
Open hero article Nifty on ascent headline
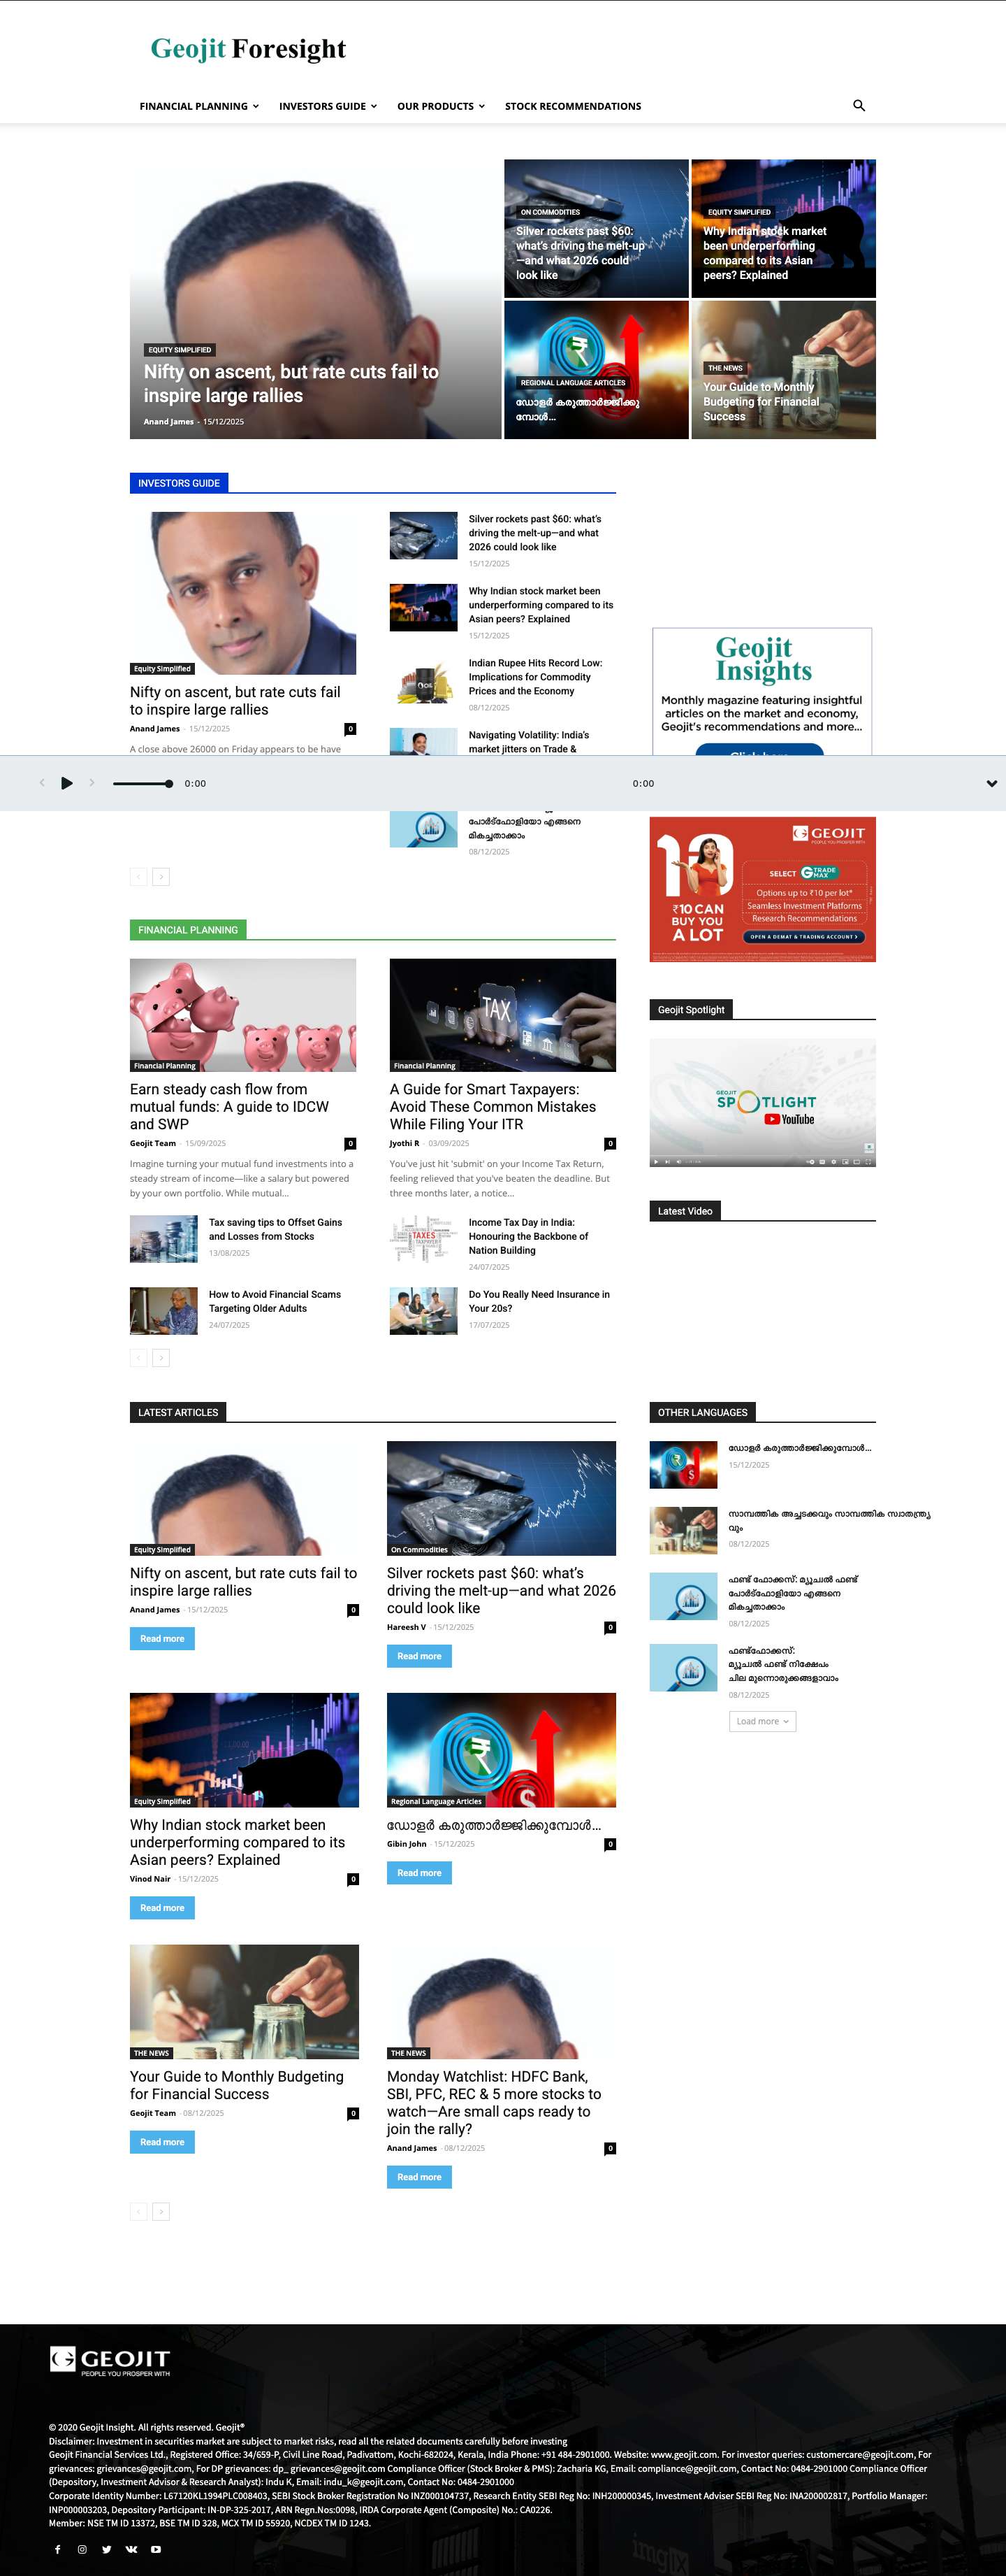291,384
